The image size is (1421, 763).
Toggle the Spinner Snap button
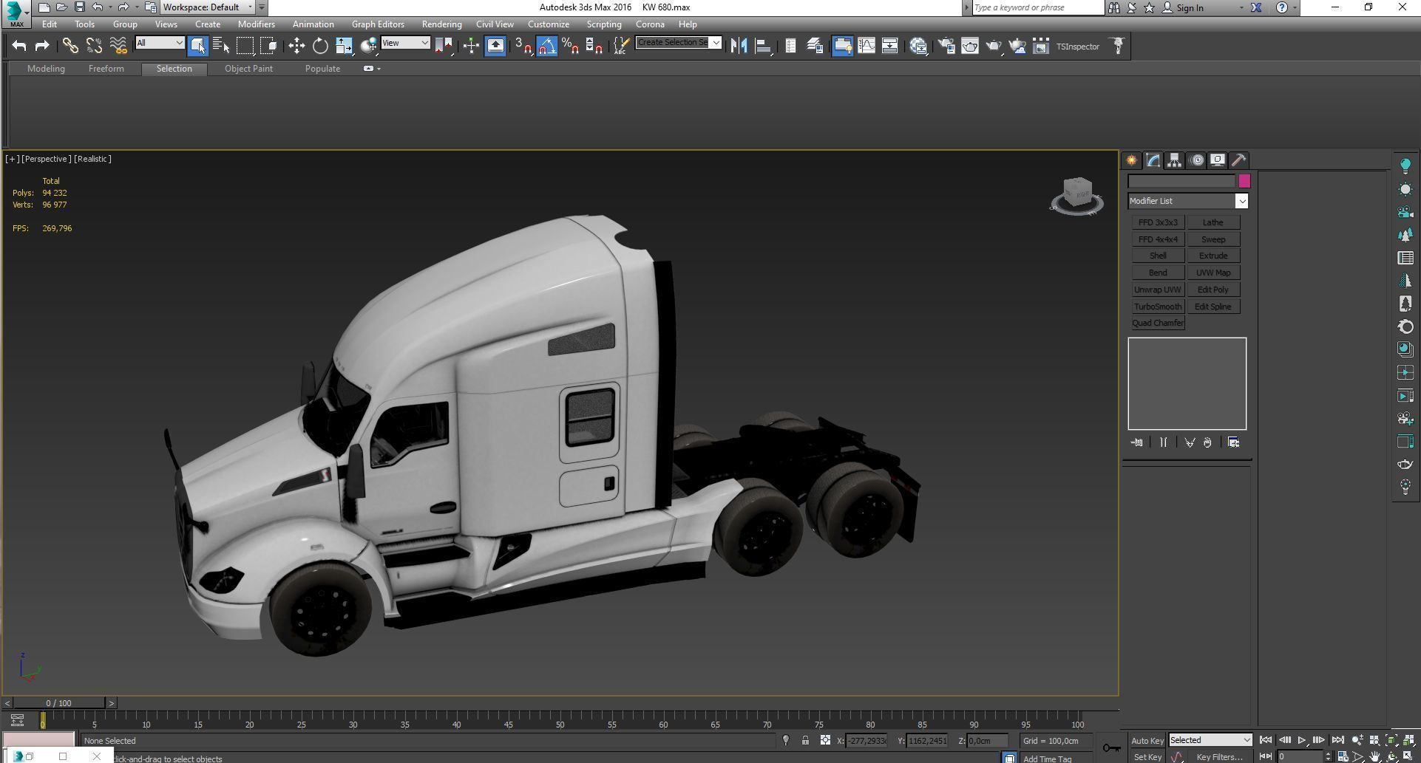pos(594,46)
